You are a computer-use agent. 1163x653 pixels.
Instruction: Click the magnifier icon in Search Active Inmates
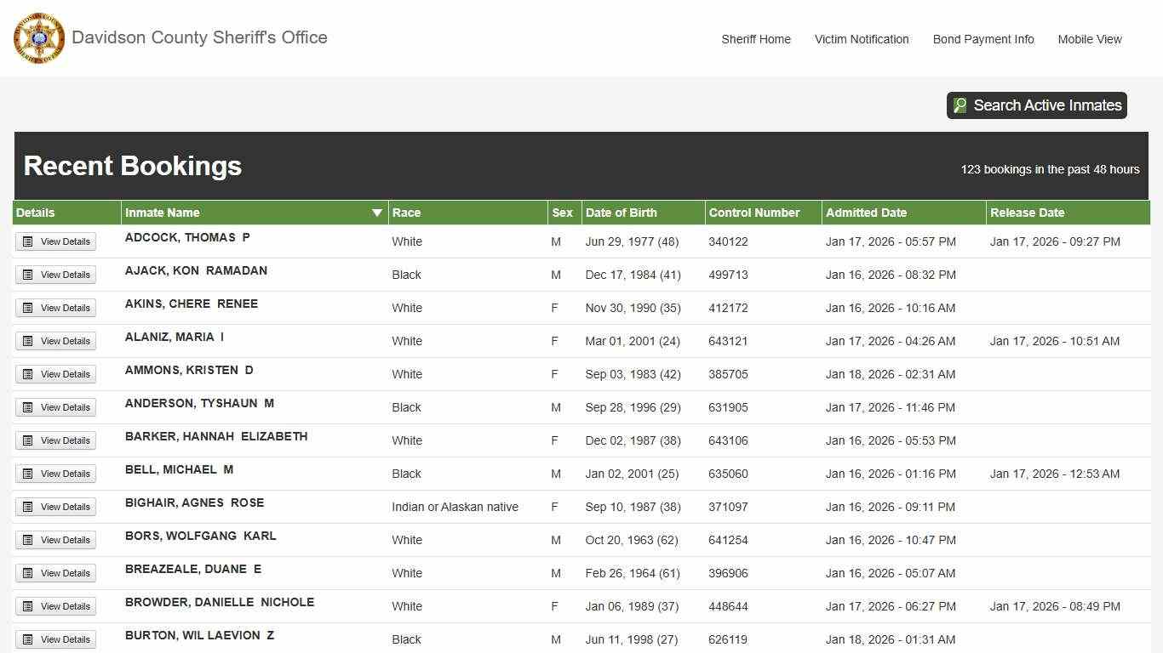(x=960, y=105)
